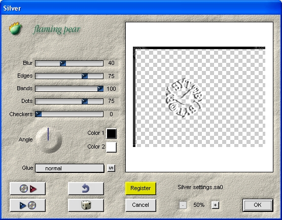
Task: Click the Checkers slider handle
Action: click(x=39, y=114)
